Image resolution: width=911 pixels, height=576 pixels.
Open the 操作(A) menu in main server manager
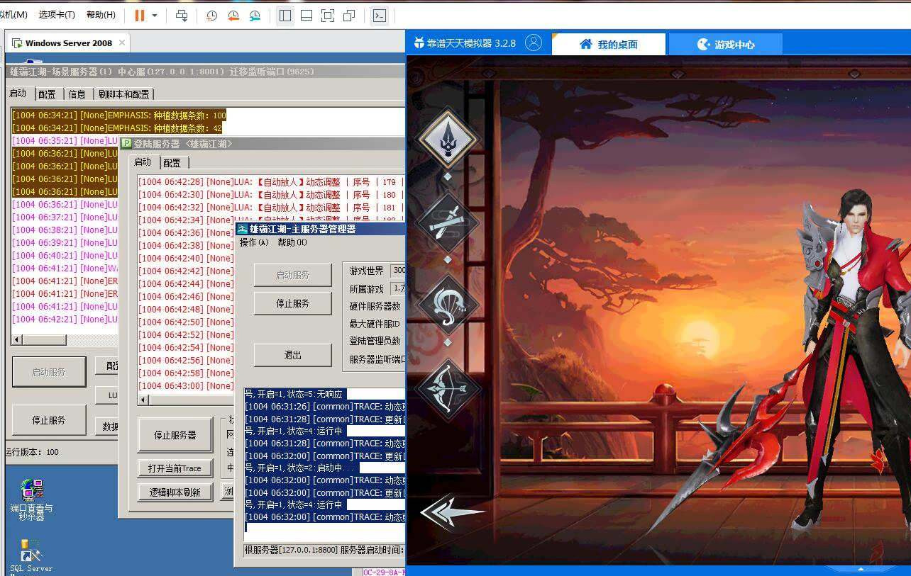(254, 242)
